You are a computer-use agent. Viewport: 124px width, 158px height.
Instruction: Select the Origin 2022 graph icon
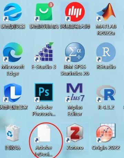pyautogui.click(x=106, y=133)
